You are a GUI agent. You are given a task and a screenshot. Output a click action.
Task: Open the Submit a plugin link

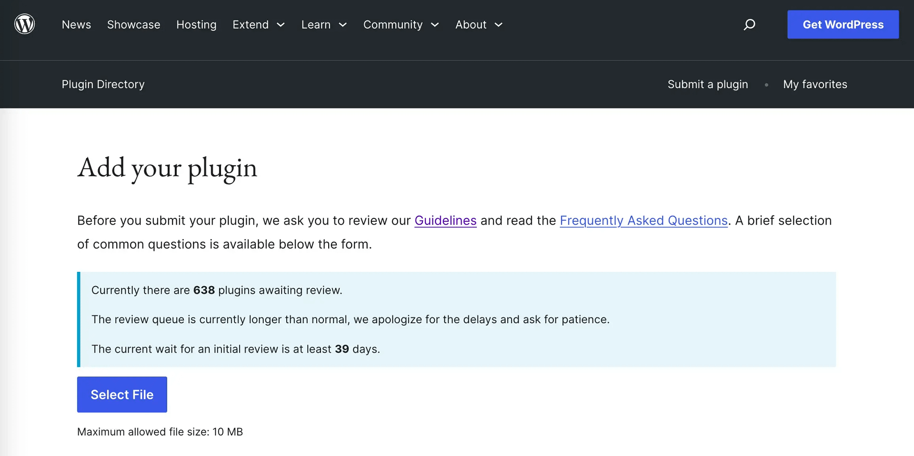tap(707, 84)
